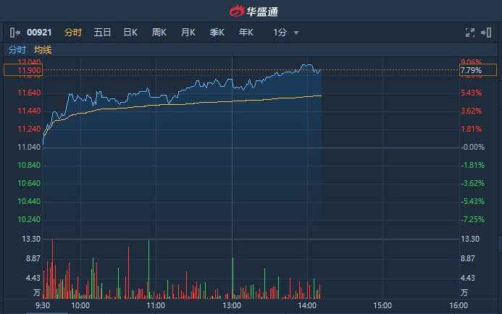Image resolution: width=502 pixels, height=314 pixels.
Task: Open the 周K weekly candlestick tab
Action: coord(159,33)
